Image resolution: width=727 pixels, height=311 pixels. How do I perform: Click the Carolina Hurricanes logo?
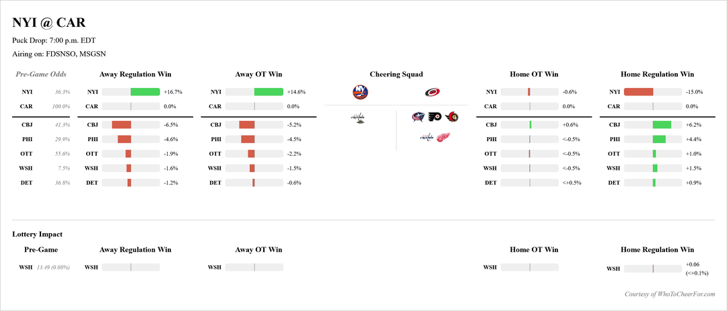(x=432, y=93)
